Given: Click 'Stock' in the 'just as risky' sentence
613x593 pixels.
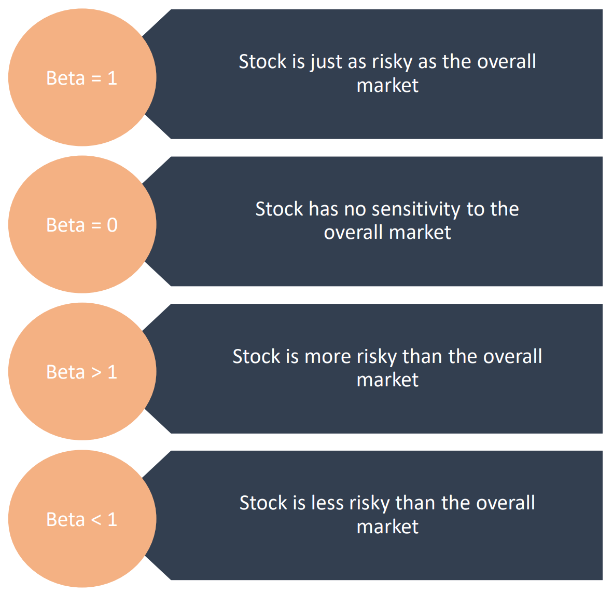Looking at the screenshot, I should click(262, 62).
